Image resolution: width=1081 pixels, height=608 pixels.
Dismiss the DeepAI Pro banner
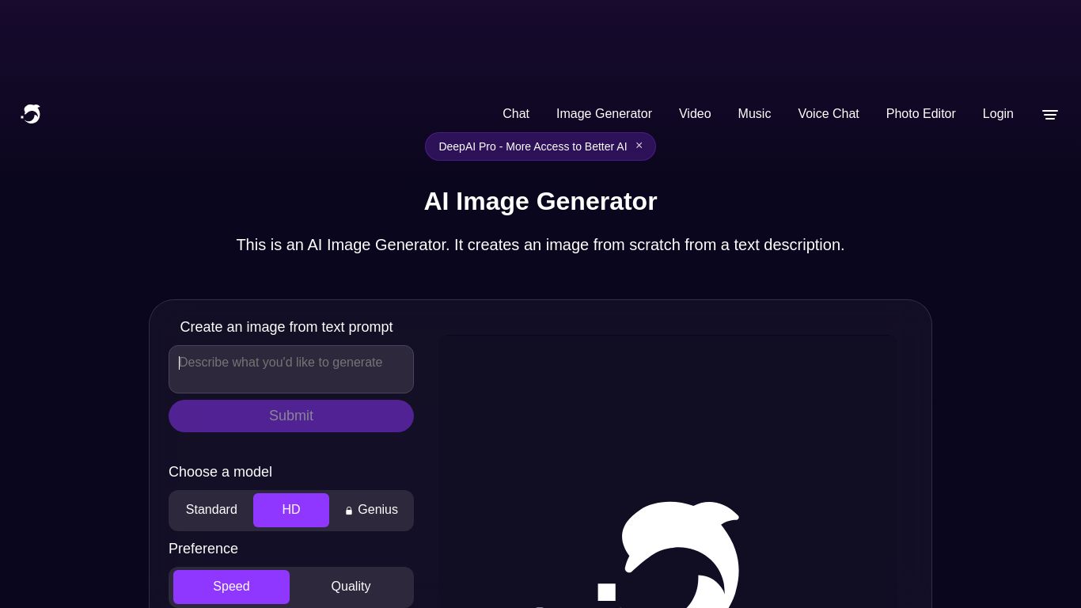[x=639, y=146]
